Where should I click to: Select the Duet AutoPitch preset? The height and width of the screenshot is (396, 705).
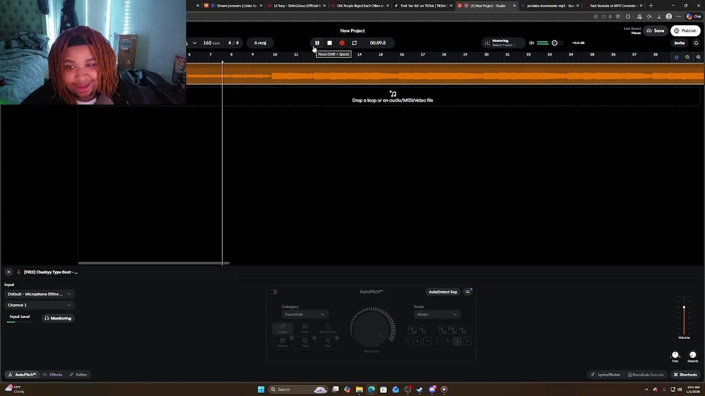305,328
